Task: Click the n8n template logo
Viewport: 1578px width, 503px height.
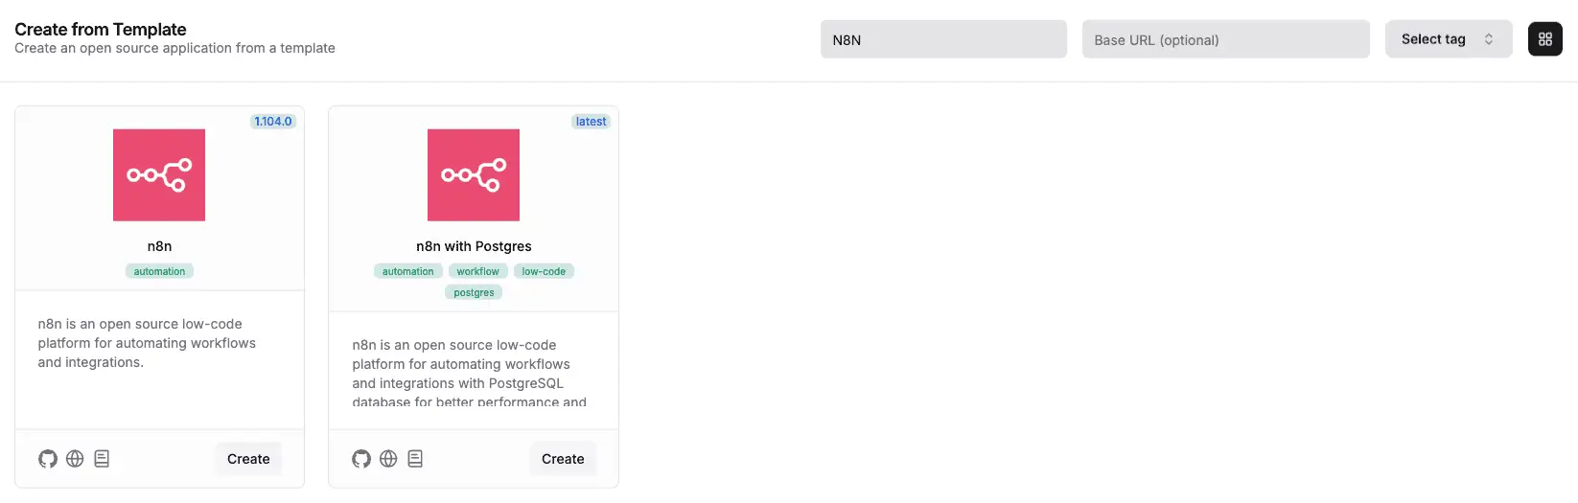Action: point(159,175)
